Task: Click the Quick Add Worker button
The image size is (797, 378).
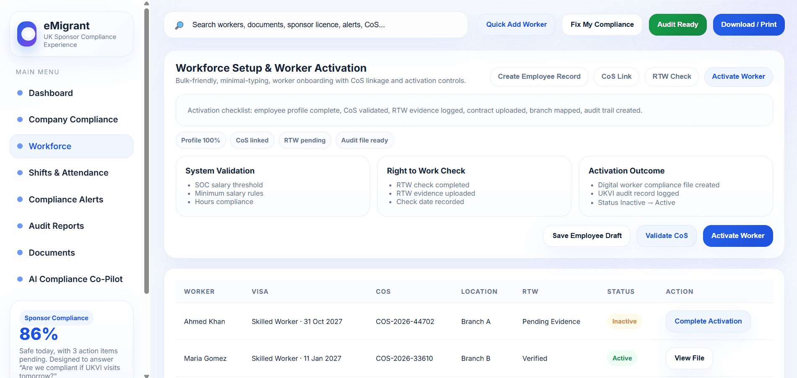Action: 516,25
